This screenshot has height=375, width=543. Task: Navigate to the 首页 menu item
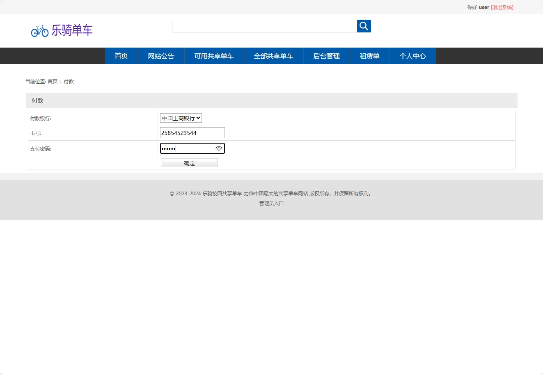pyautogui.click(x=121, y=56)
